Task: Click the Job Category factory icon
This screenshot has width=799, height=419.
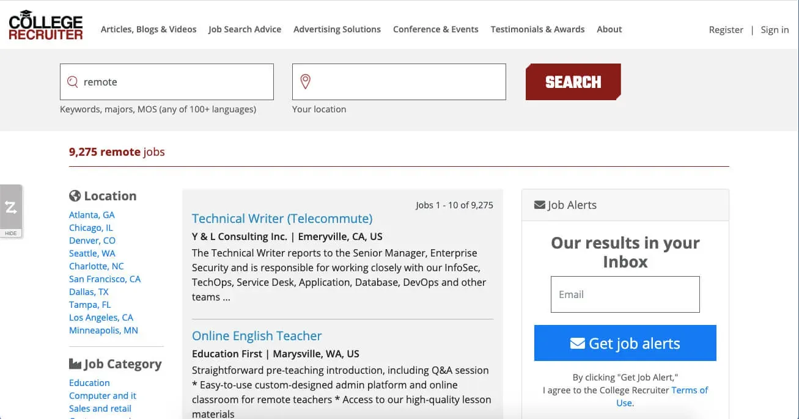Action: (x=75, y=364)
